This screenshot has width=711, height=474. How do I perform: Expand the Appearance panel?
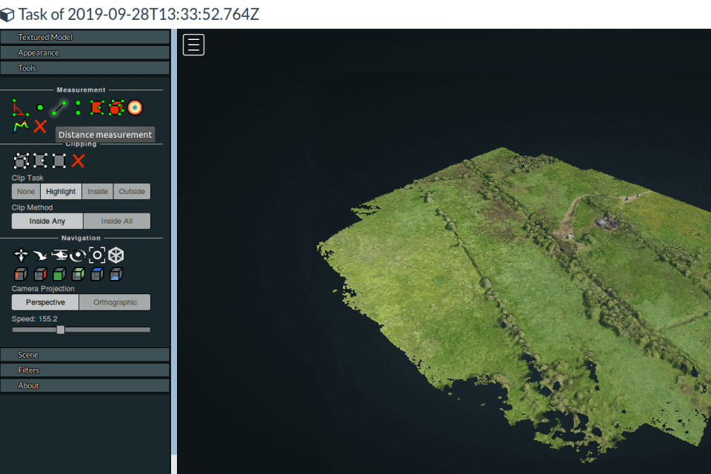(85, 52)
